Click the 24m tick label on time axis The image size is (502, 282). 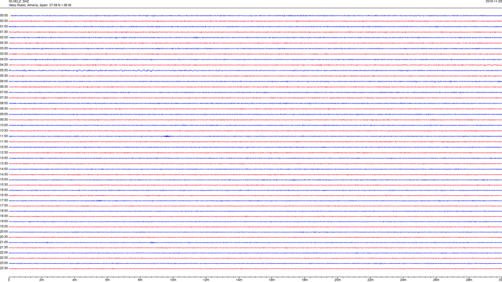(x=403, y=280)
